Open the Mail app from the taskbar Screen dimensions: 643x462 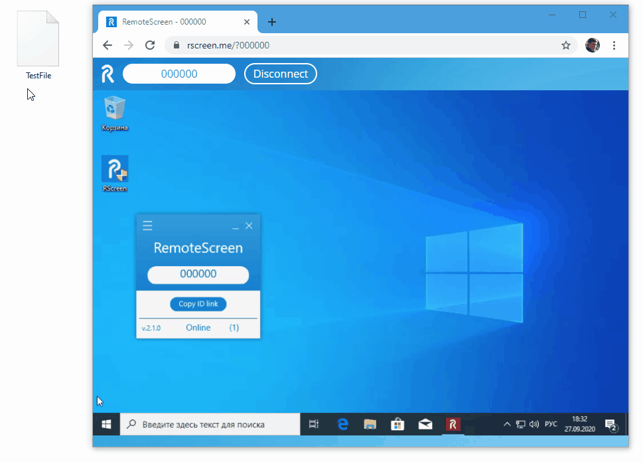pos(425,424)
